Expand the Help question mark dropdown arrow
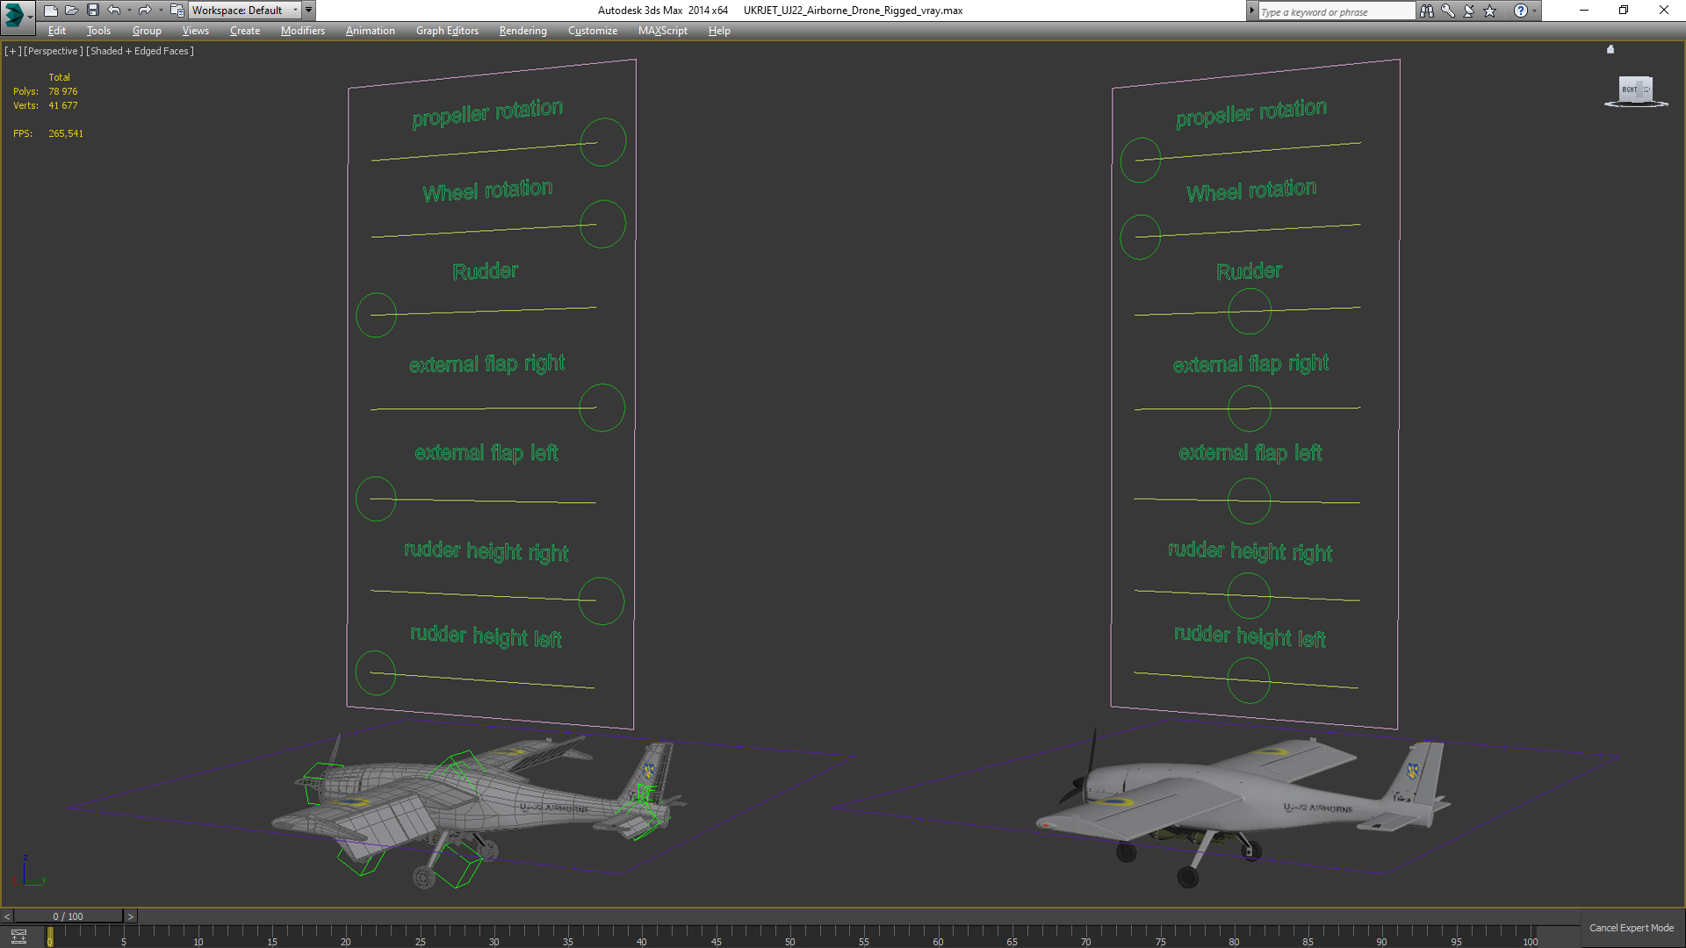Image resolution: width=1686 pixels, height=948 pixels. pyautogui.click(x=1535, y=11)
